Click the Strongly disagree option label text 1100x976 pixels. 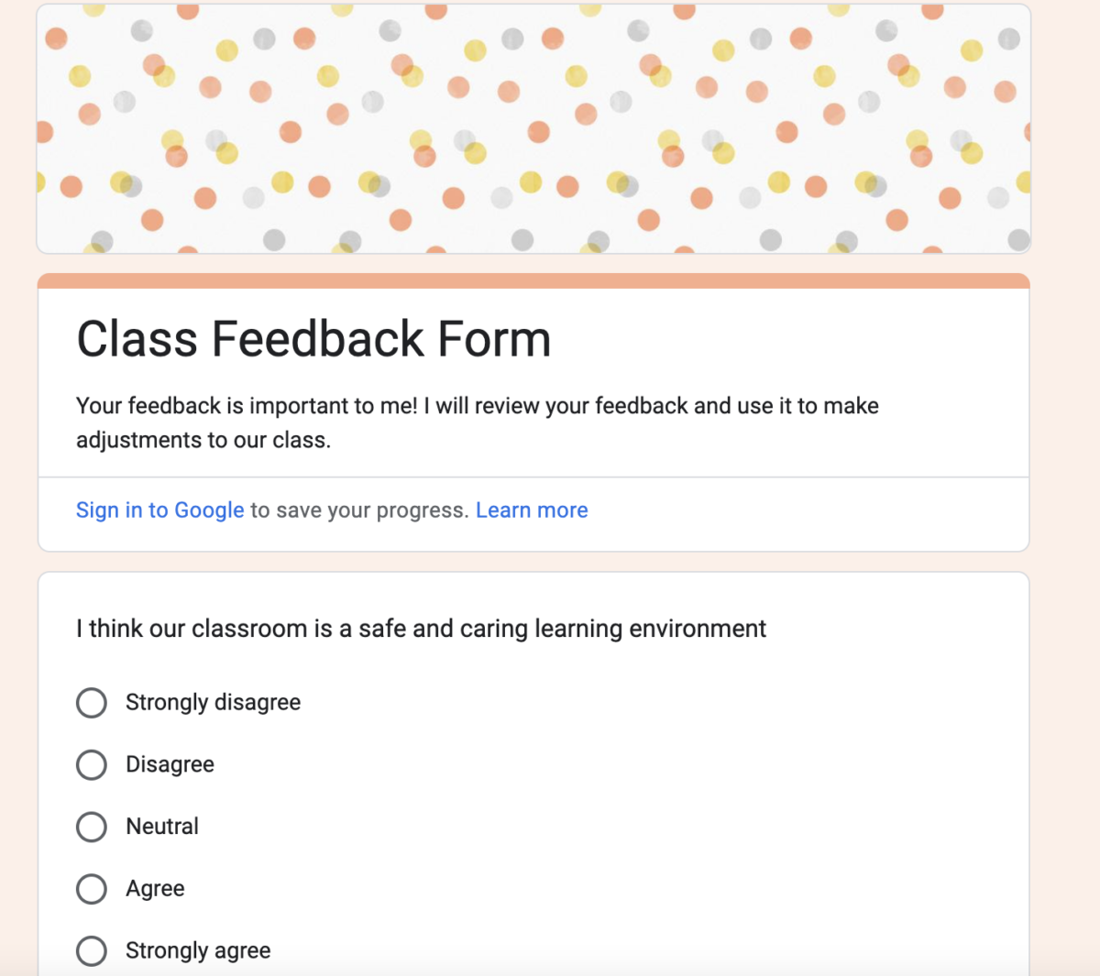pos(213,702)
